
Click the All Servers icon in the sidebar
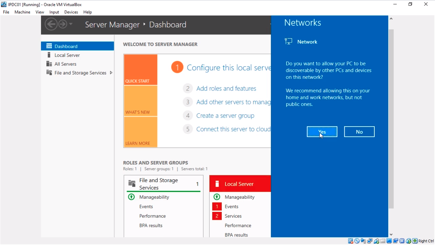tap(49, 64)
